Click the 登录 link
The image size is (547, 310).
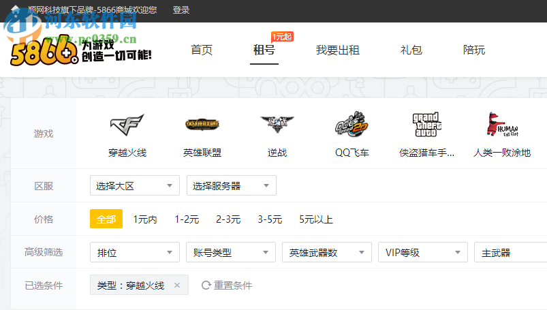181,10
